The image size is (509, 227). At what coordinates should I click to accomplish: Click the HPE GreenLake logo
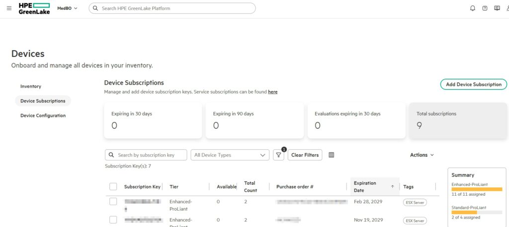tap(34, 8)
